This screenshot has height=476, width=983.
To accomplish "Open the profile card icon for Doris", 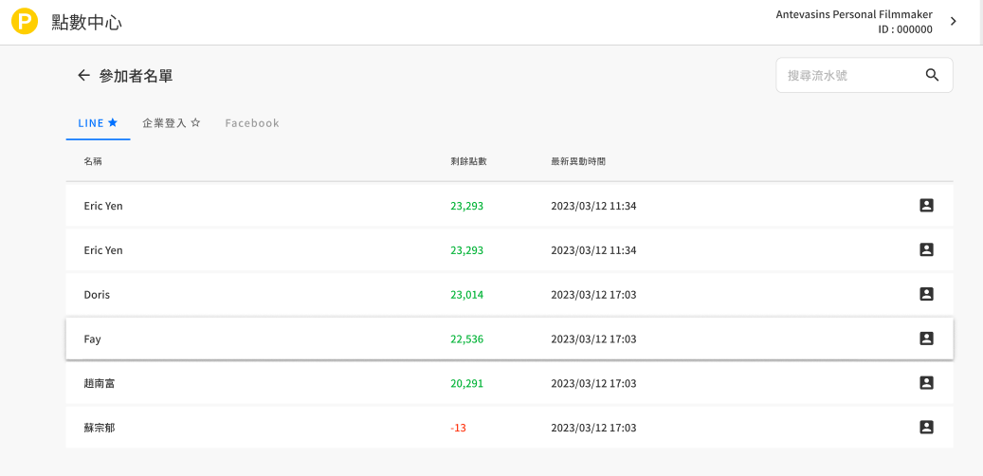I will point(926,294).
